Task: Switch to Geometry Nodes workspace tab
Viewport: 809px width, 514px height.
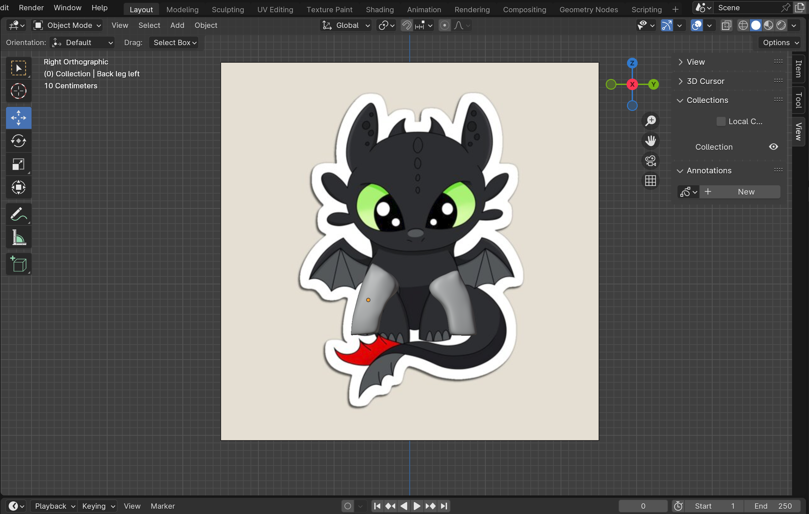Action: click(589, 9)
